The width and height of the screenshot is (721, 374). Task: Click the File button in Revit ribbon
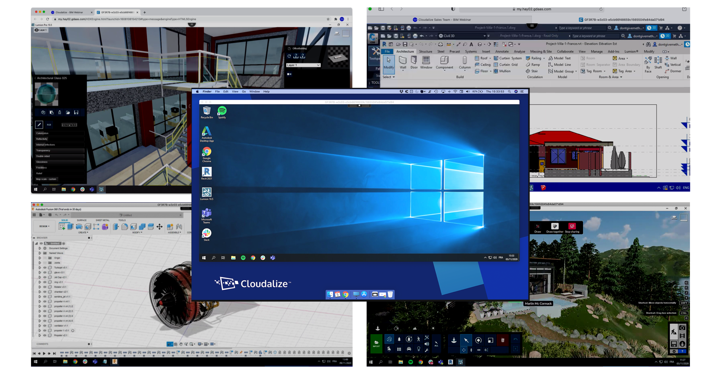[x=387, y=51]
